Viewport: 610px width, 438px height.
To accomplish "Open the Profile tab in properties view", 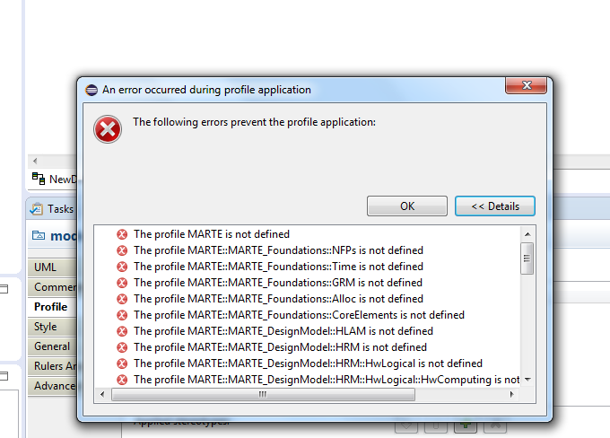I will click(52, 307).
